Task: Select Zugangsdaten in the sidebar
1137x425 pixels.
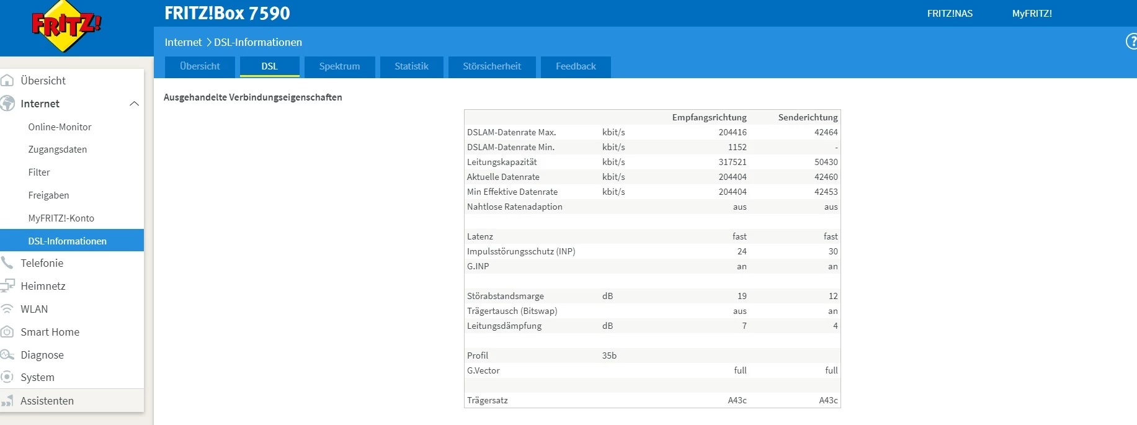Action: (x=58, y=150)
